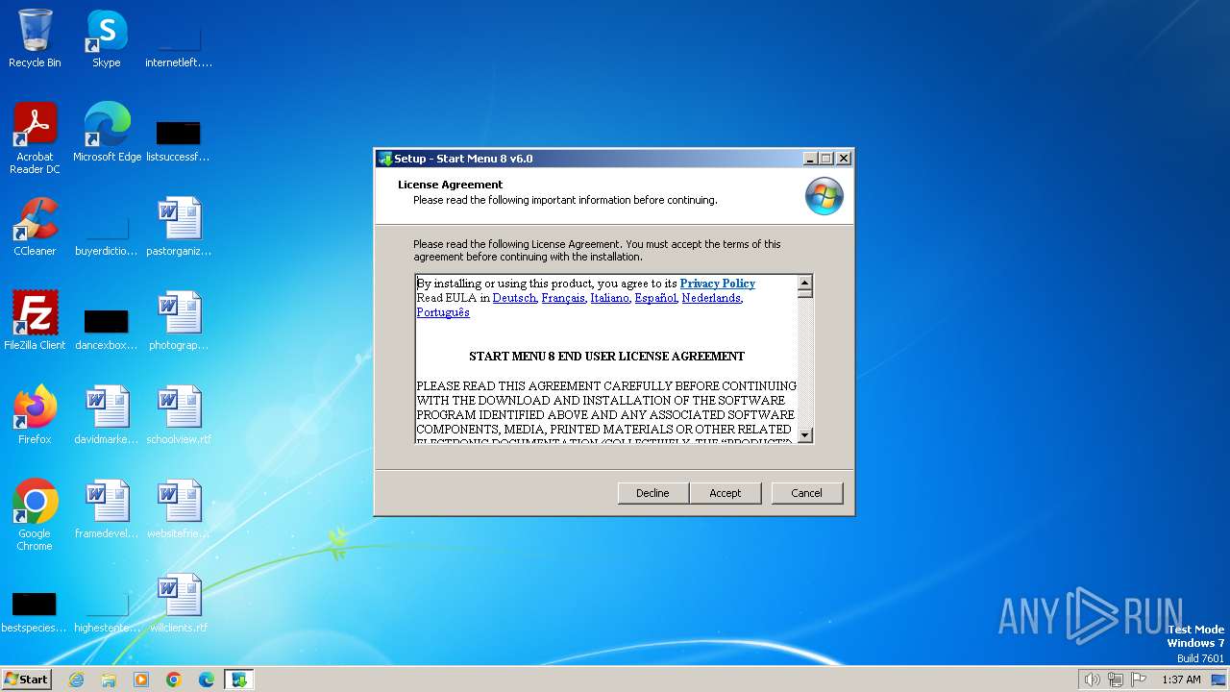Click the taskbar clock showing 1:37 AM
The height and width of the screenshot is (692, 1230).
(1181, 680)
